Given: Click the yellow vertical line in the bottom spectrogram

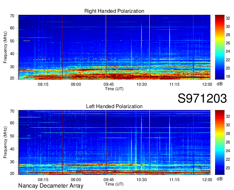Looking at the screenshot, I should pyautogui.click(x=150, y=142).
